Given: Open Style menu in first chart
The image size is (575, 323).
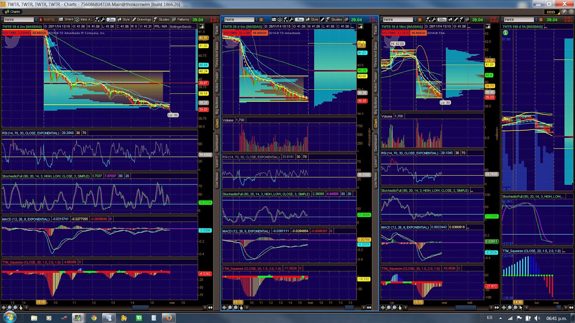Looking at the screenshot, I should [124, 19].
